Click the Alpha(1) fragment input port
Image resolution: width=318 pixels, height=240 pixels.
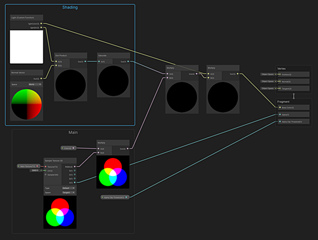pos(280,115)
